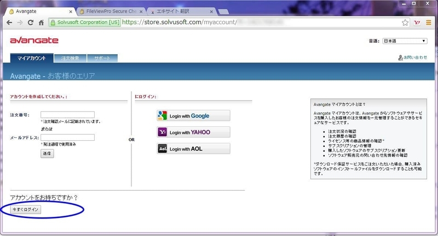Close the エキサイト 翻訳 tab

pos(211,11)
